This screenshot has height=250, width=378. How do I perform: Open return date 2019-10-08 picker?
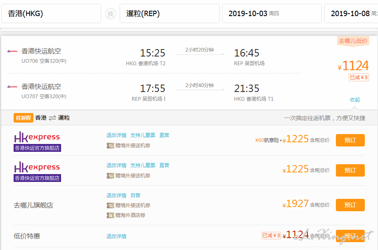tap(352, 14)
